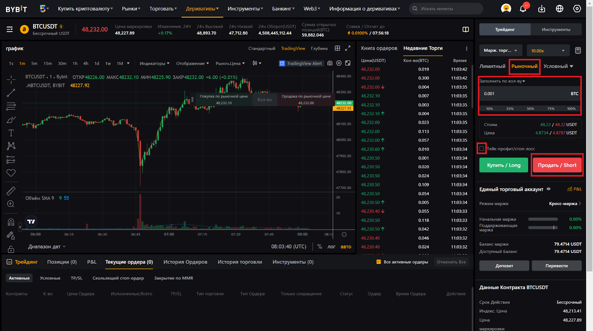Toggle the авто auto scale
The height and width of the screenshot is (331, 593).
pyautogui.click(x=346, y=247)
